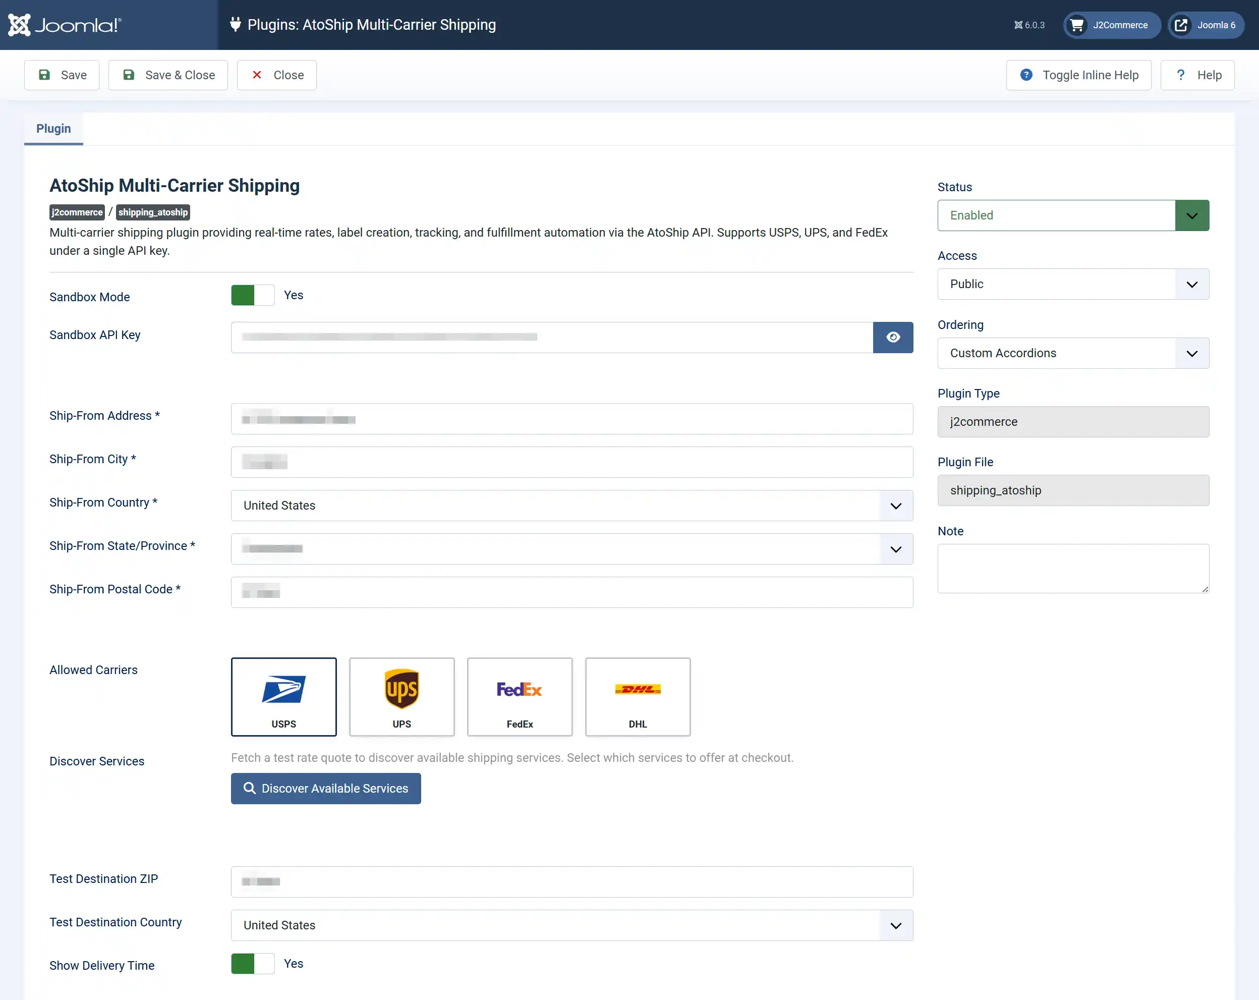1259x1000 pixels.
Task: Open the J2Commerce cart shortcut
Action: pyautogui.click(x=1111, y=25)
